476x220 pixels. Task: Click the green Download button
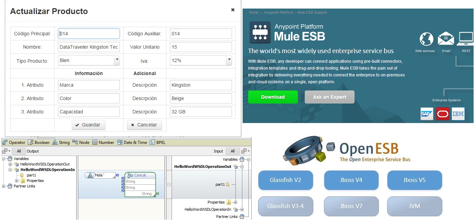click(x=273, y=97)
